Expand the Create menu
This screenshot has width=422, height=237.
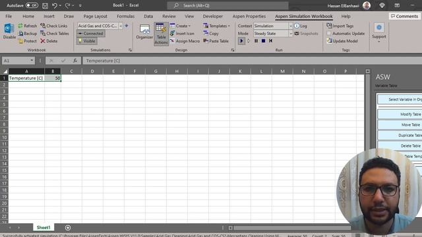point(180,26)
